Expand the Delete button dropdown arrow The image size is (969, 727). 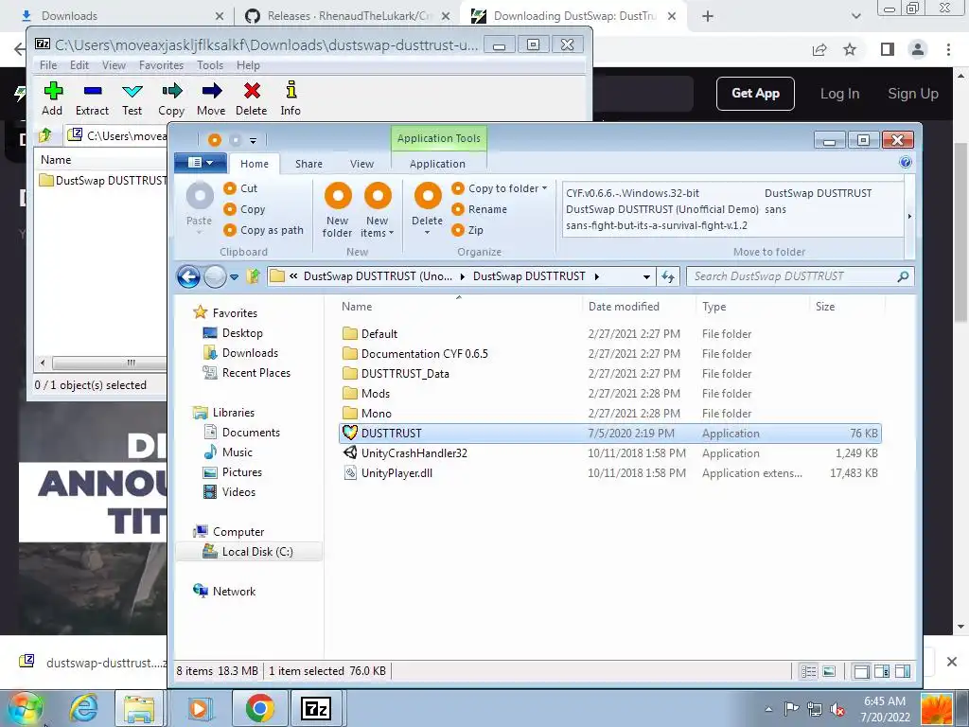[x=427, y=233]
